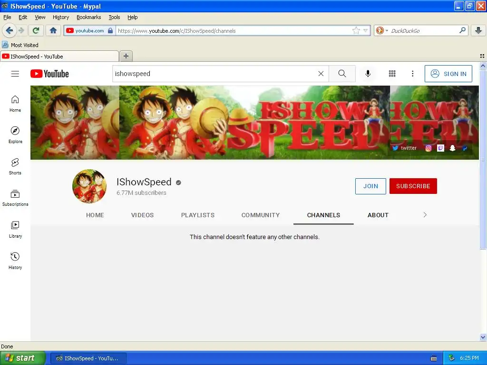The height and width of the screenshot is (365, 487).
Task: Click the browser forward arrow
Action: 21,30
